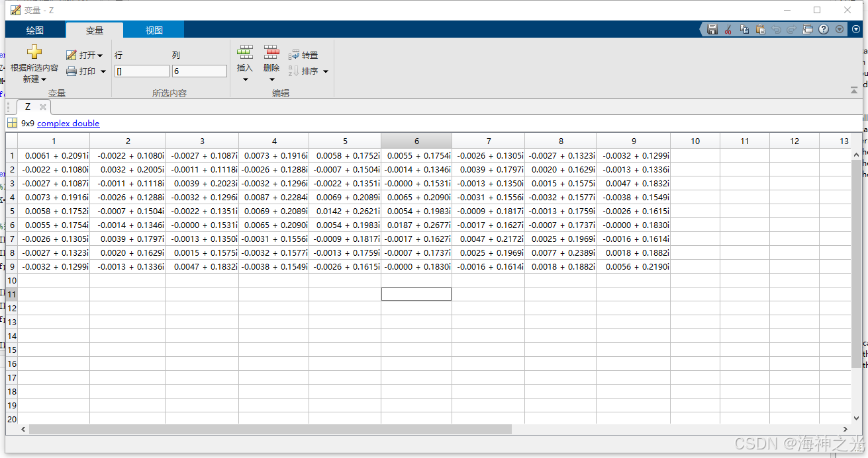Click cell 0.0087 + 0.2284i
This screenshot has width=868, height=458.
tap(274, 198)
